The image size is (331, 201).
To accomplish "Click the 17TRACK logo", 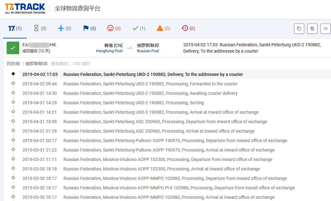I will [25, 9].
